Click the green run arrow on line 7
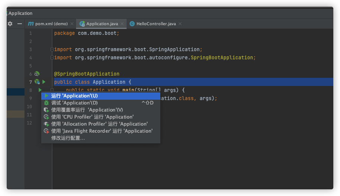The image size is (340, 196). click(x=44, y=82)
